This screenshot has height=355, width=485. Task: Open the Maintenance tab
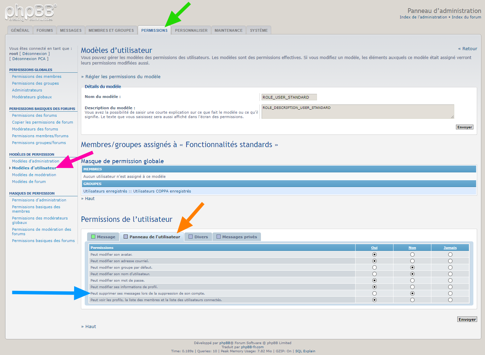point(228,30)
